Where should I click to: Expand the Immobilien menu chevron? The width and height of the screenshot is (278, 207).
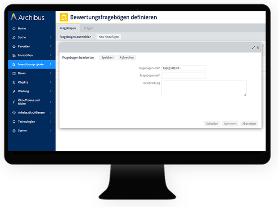point(51,55)
